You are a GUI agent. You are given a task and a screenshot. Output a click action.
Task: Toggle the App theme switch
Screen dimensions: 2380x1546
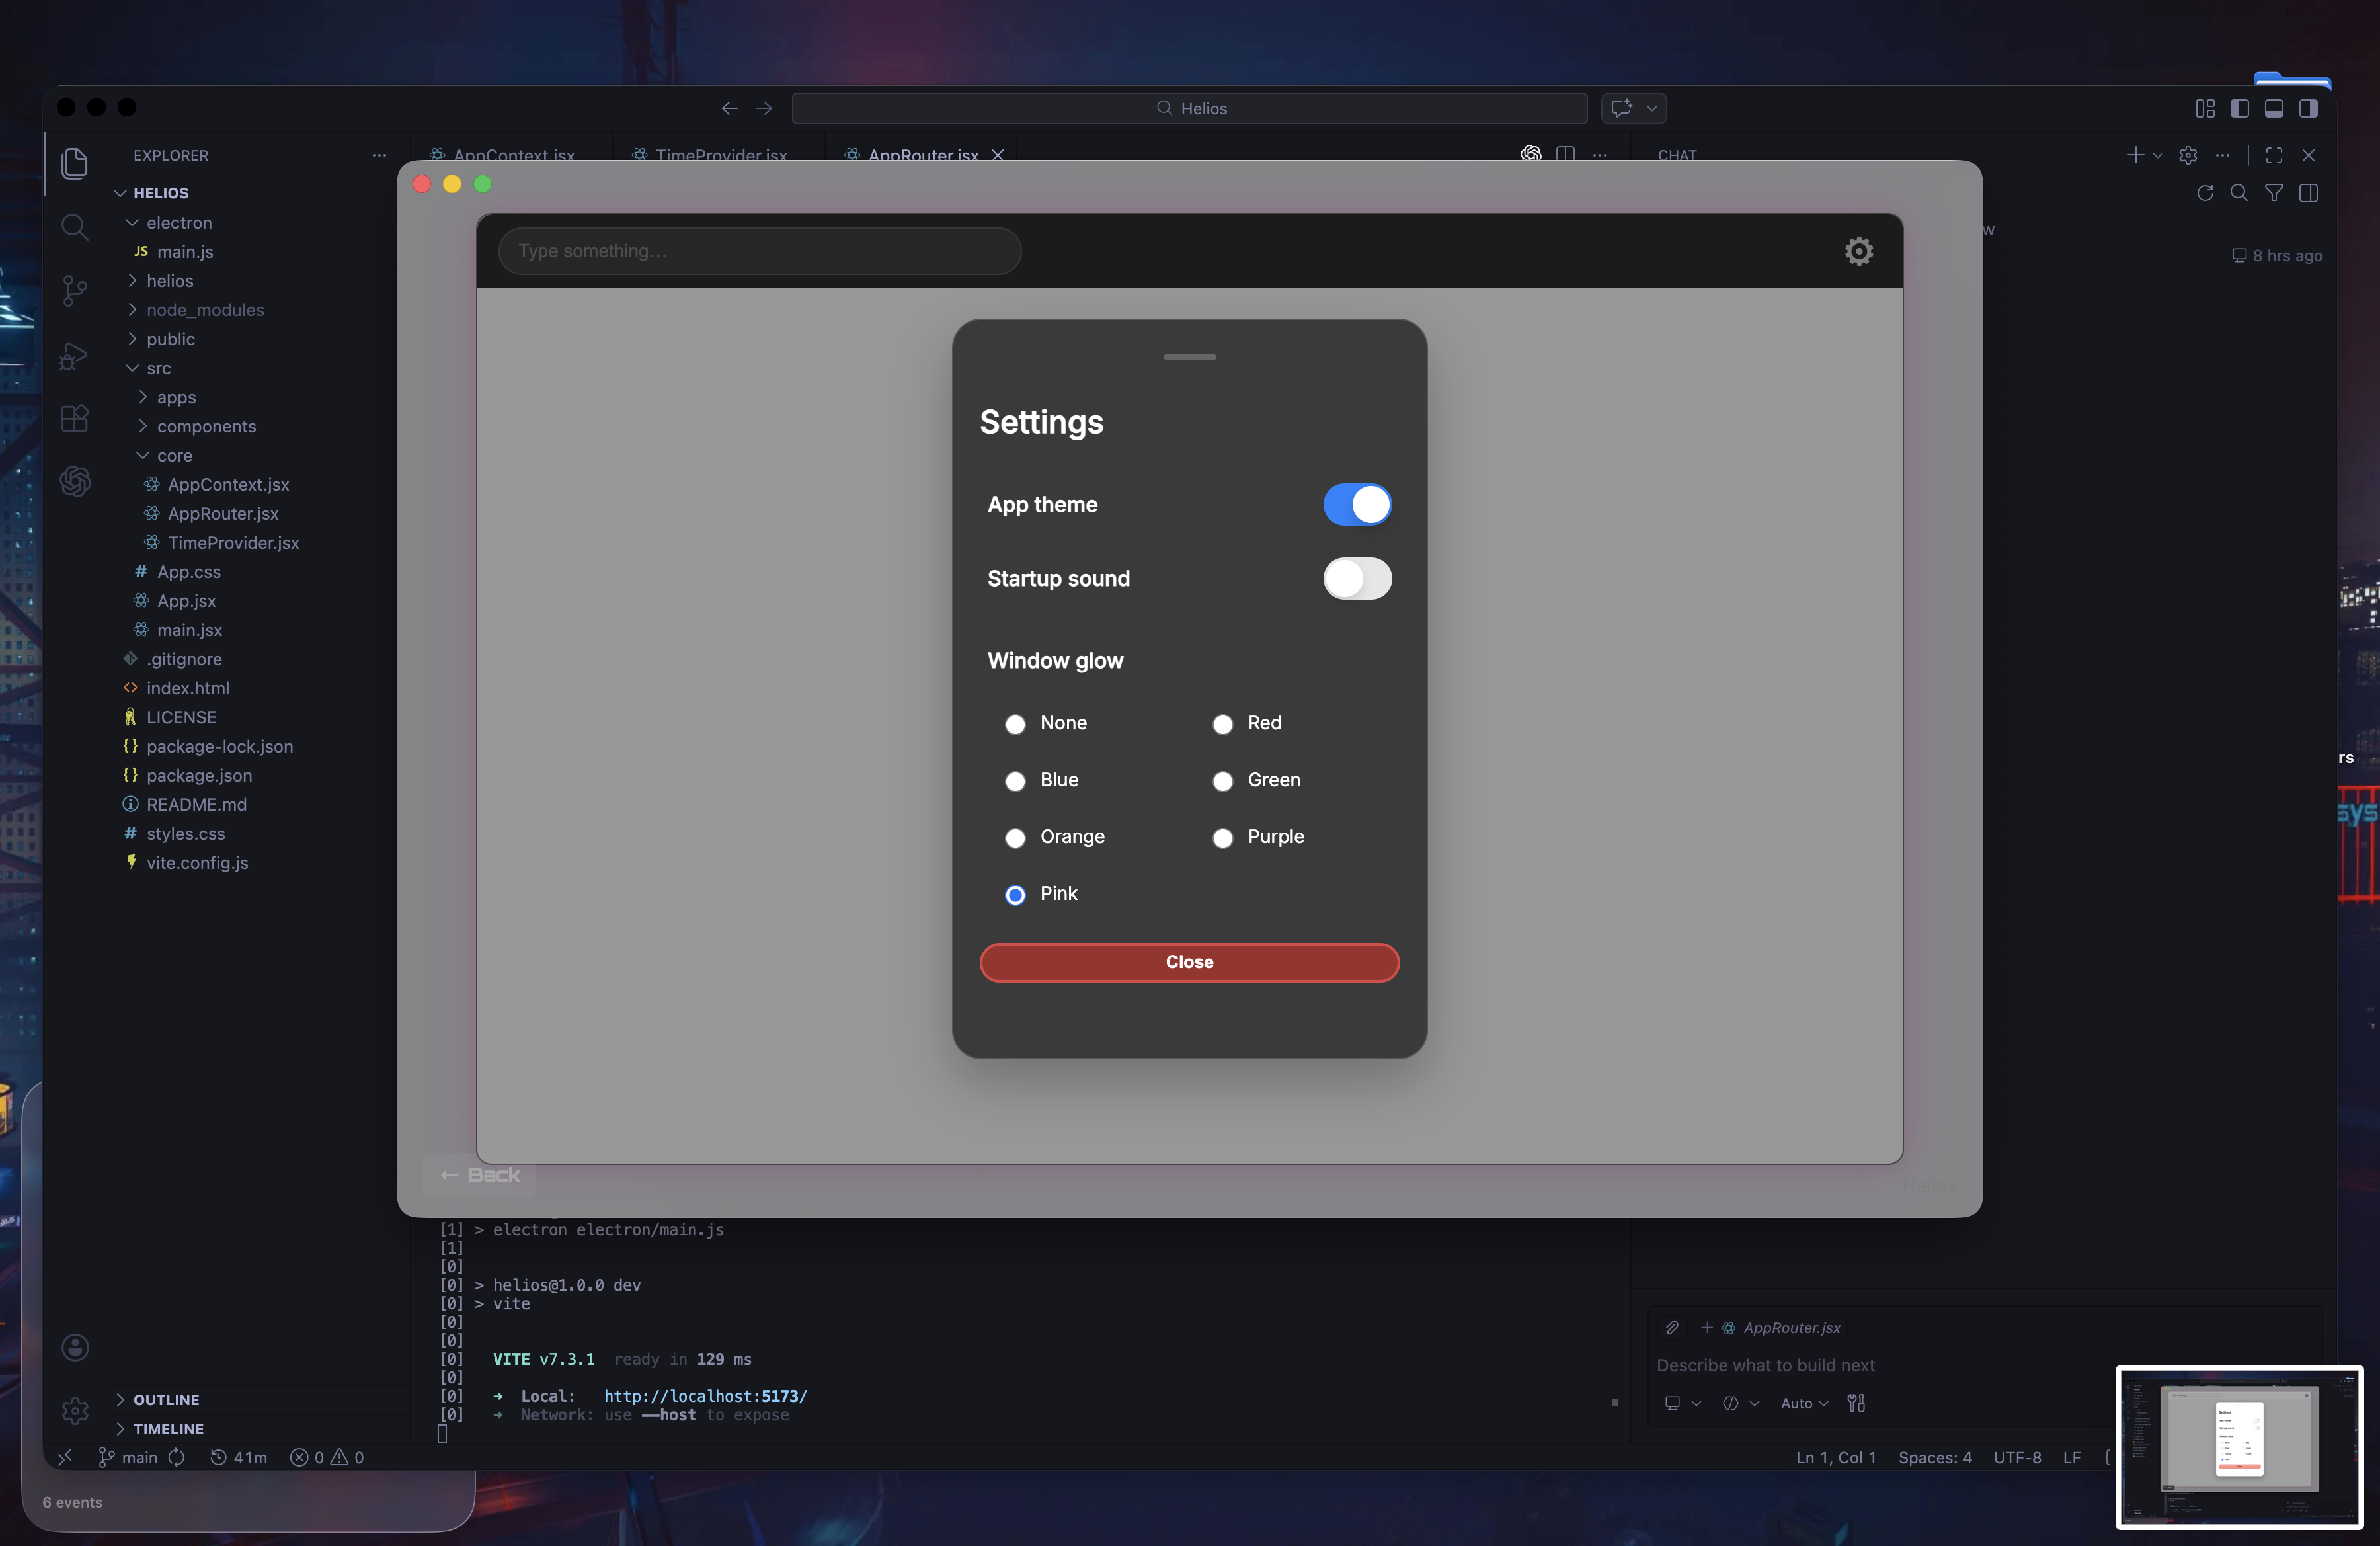(1356, 505)
